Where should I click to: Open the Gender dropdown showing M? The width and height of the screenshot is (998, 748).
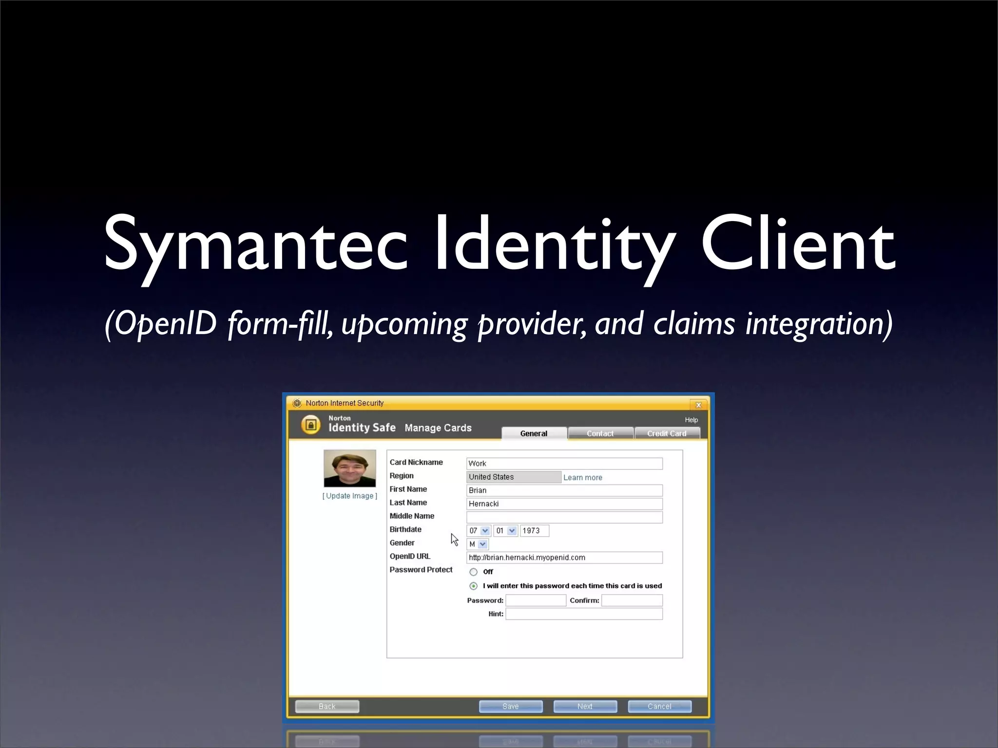click(478, 544)
